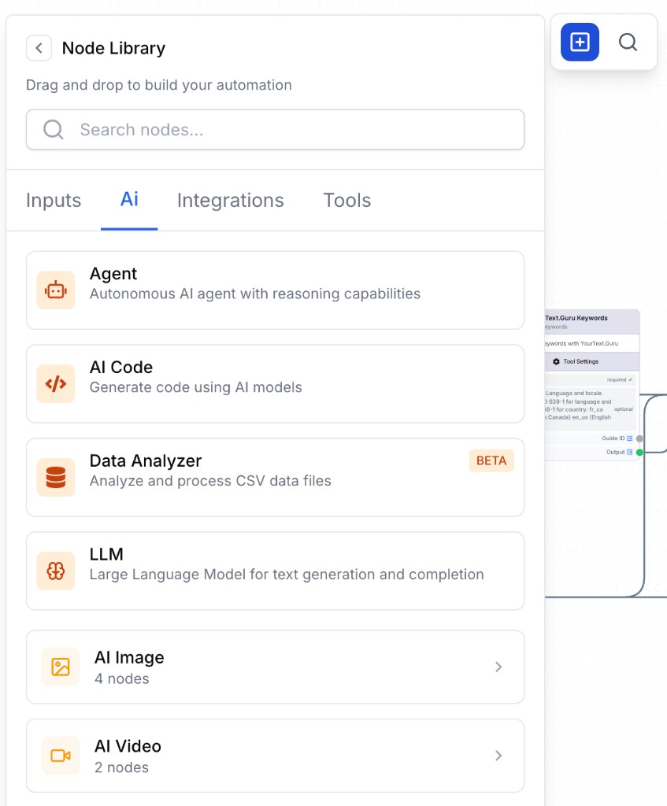
Task: Open the Tools tab
Action: point(347,201)
